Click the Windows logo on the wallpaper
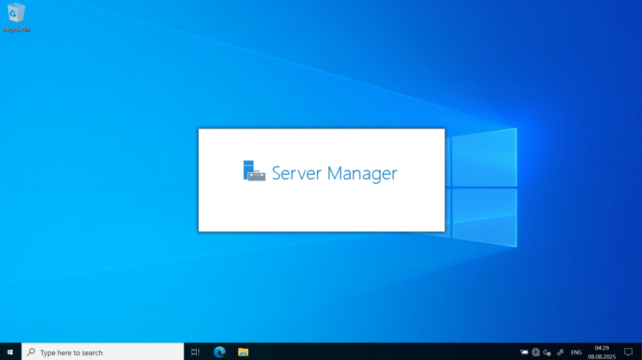This screenshot has height=360, width=642. click(483, 188)
